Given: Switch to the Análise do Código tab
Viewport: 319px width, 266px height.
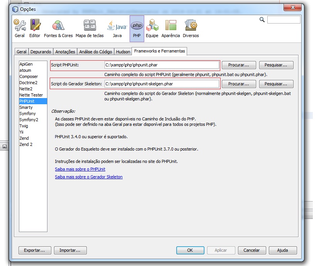Looking at the screenshot, I should tap(96, 52).
